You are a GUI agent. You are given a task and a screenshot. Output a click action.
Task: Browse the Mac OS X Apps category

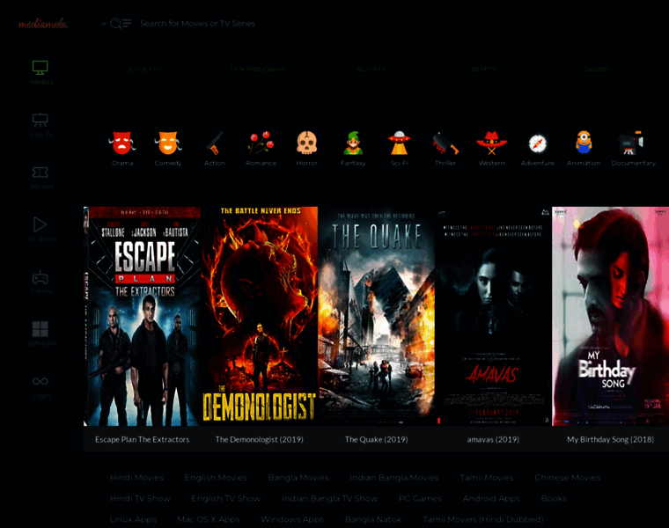pyautogui.click(x=209, y=519)
